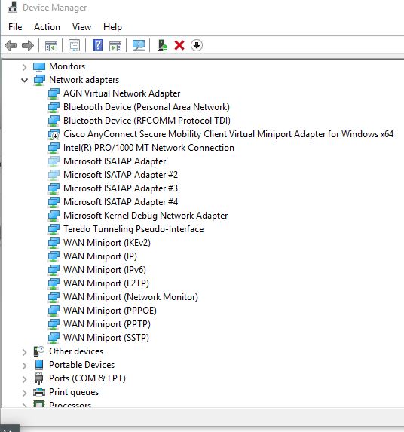Click the Print queues printer icon

[x=39, y=392]
